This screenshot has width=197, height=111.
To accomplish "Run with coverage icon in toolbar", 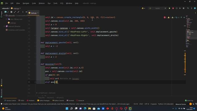I will tap(176, 8).
